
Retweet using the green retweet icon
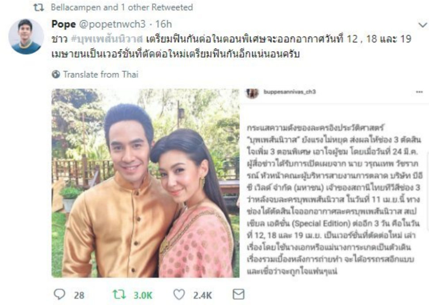click(119, 294)
